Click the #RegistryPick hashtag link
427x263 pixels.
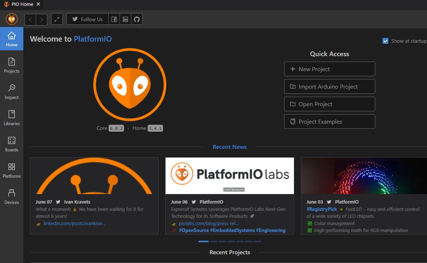[322, 209]
